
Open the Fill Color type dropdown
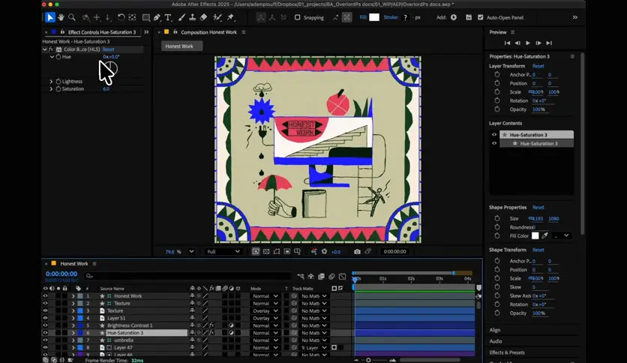pos(562,235)
